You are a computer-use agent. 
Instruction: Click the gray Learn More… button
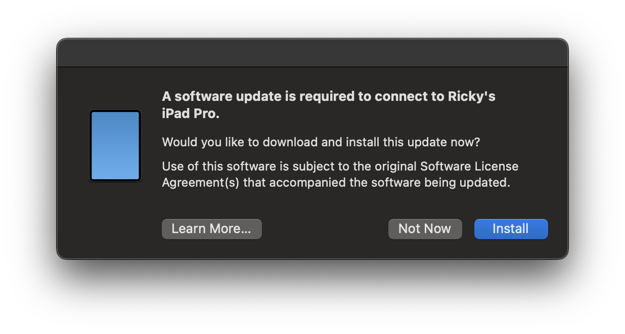(211, 229)
